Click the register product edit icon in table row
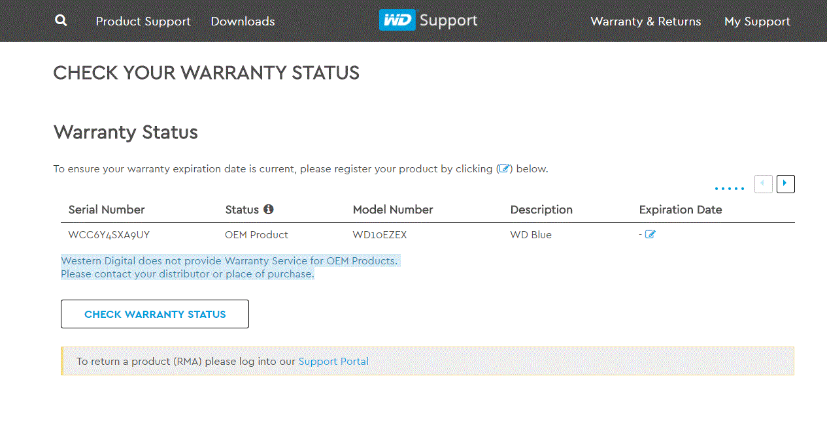 tap(650, 234)
